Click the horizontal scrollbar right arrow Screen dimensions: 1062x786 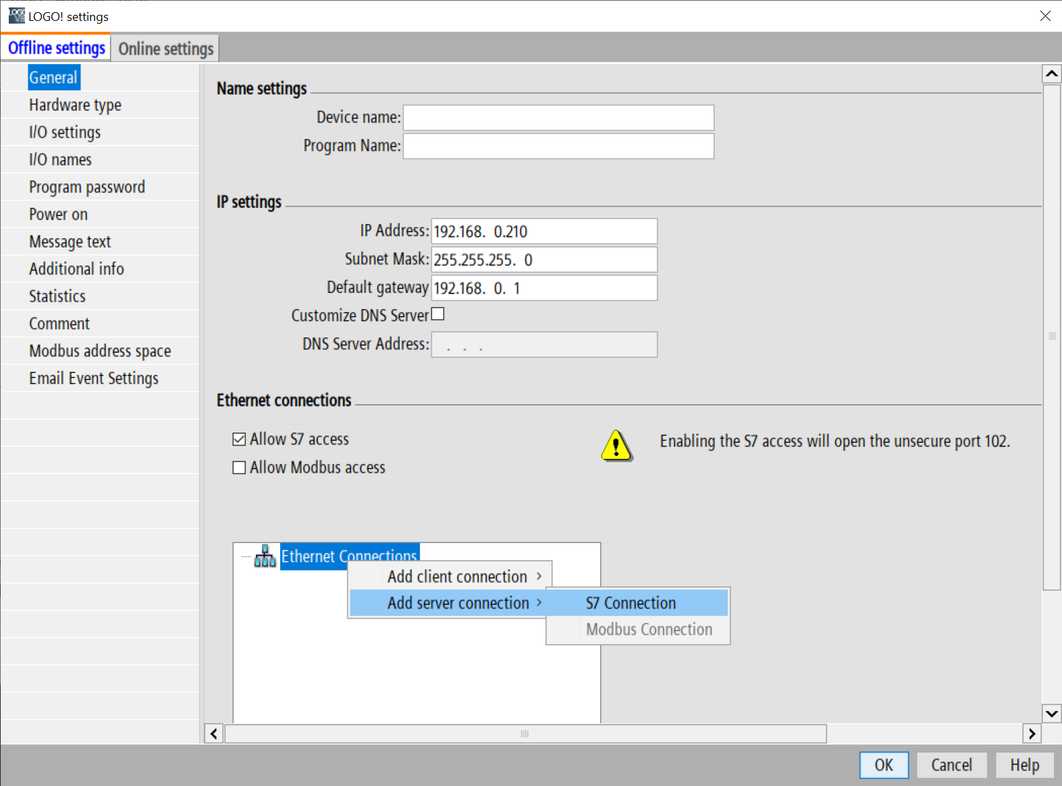(x=1032, y=733)
